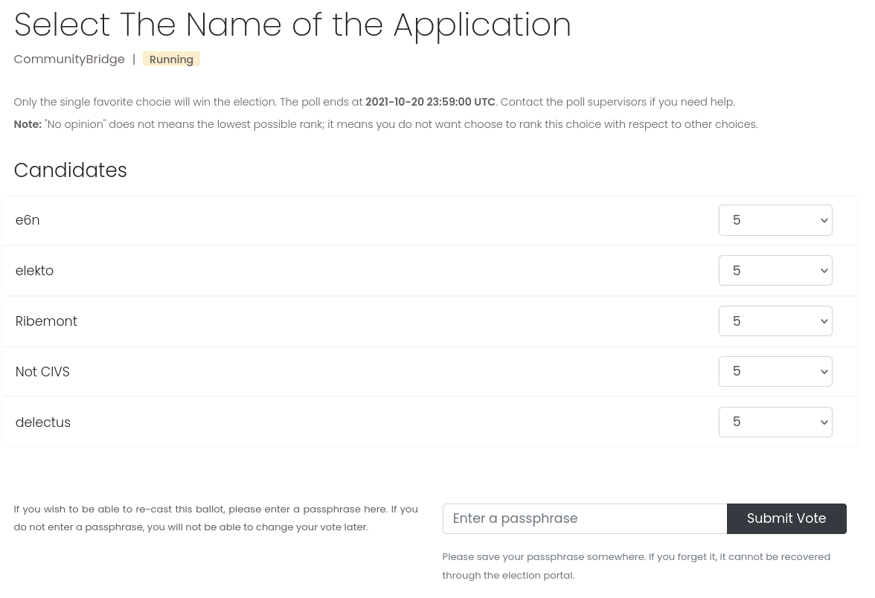
Task: Click the Running status badge
Action: click(x=171, y=60)
